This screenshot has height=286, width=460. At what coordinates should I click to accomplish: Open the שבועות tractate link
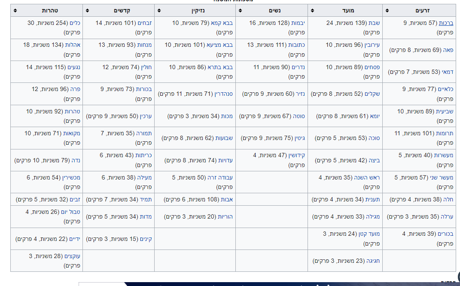224,138
